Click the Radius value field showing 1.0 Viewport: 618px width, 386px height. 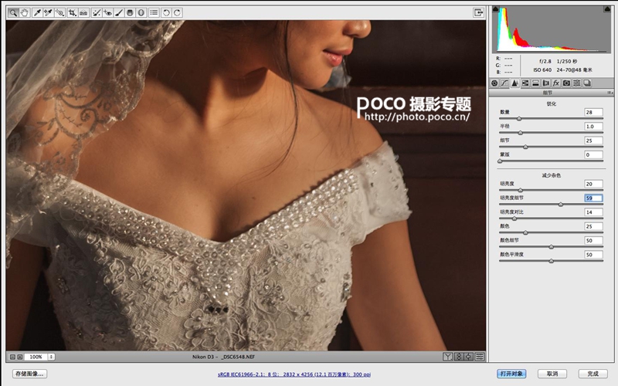pos(593,127)
